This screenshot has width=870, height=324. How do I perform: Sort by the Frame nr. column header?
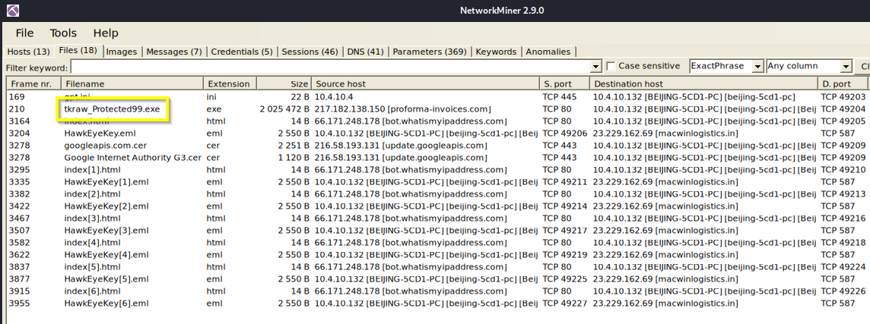[x=32, y=83]
